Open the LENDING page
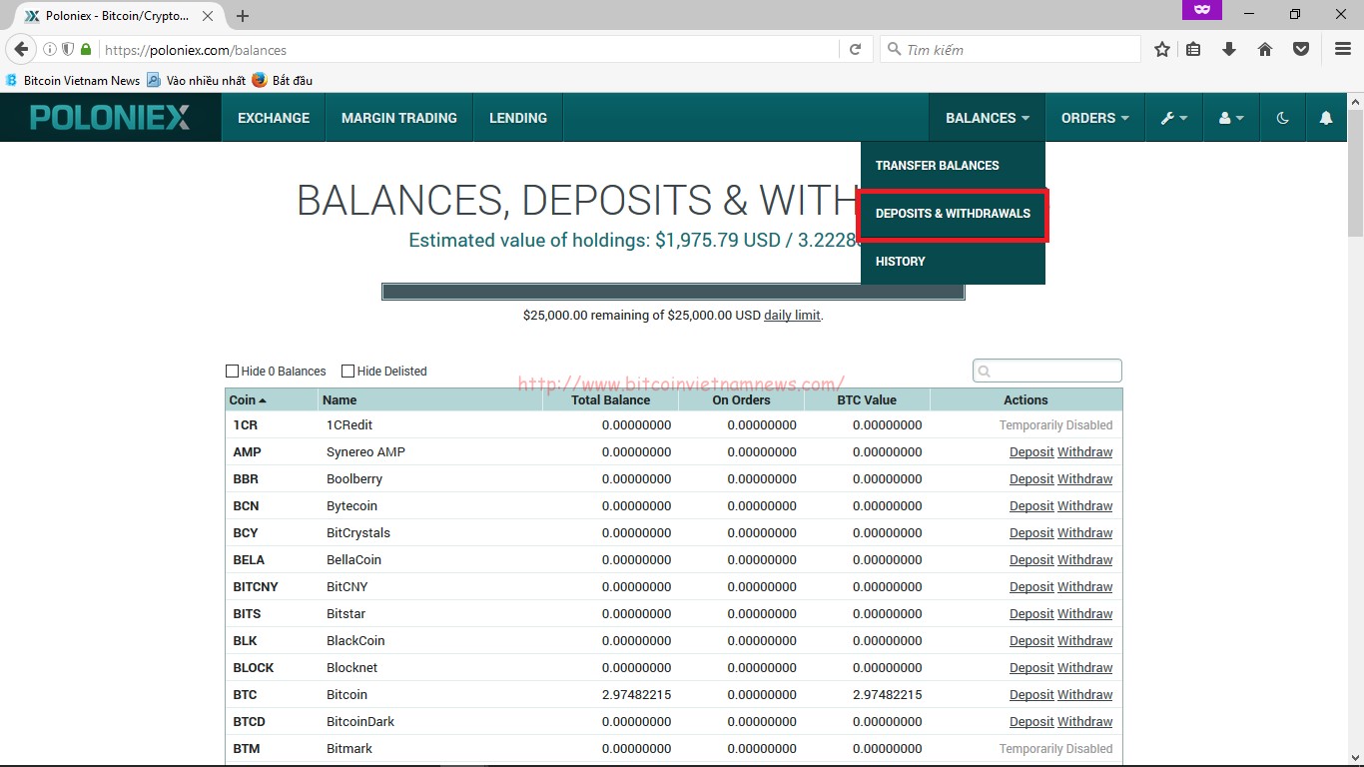The width and height of the screenshot is (1364, 767). click(518, 118)
